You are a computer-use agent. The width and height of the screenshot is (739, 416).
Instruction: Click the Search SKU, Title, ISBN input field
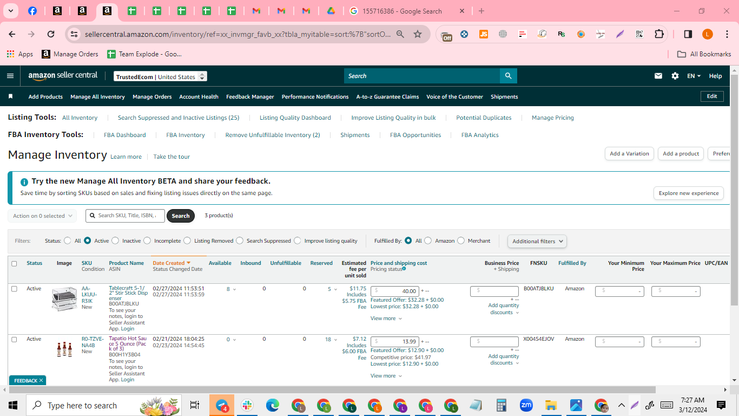coord(126,216)
